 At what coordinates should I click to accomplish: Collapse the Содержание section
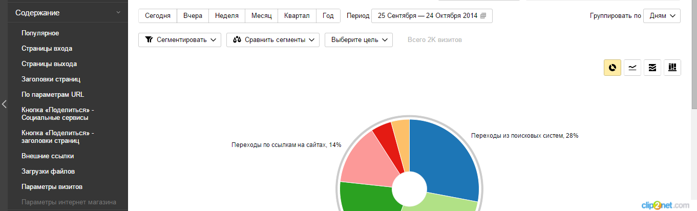point(118,12)
